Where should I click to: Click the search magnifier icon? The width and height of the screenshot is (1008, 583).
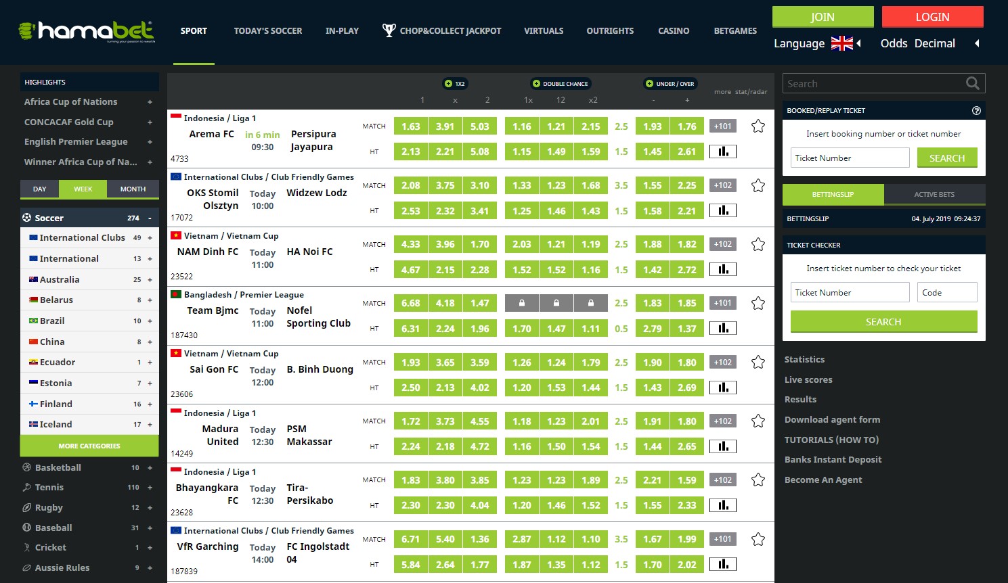[973, 83]
